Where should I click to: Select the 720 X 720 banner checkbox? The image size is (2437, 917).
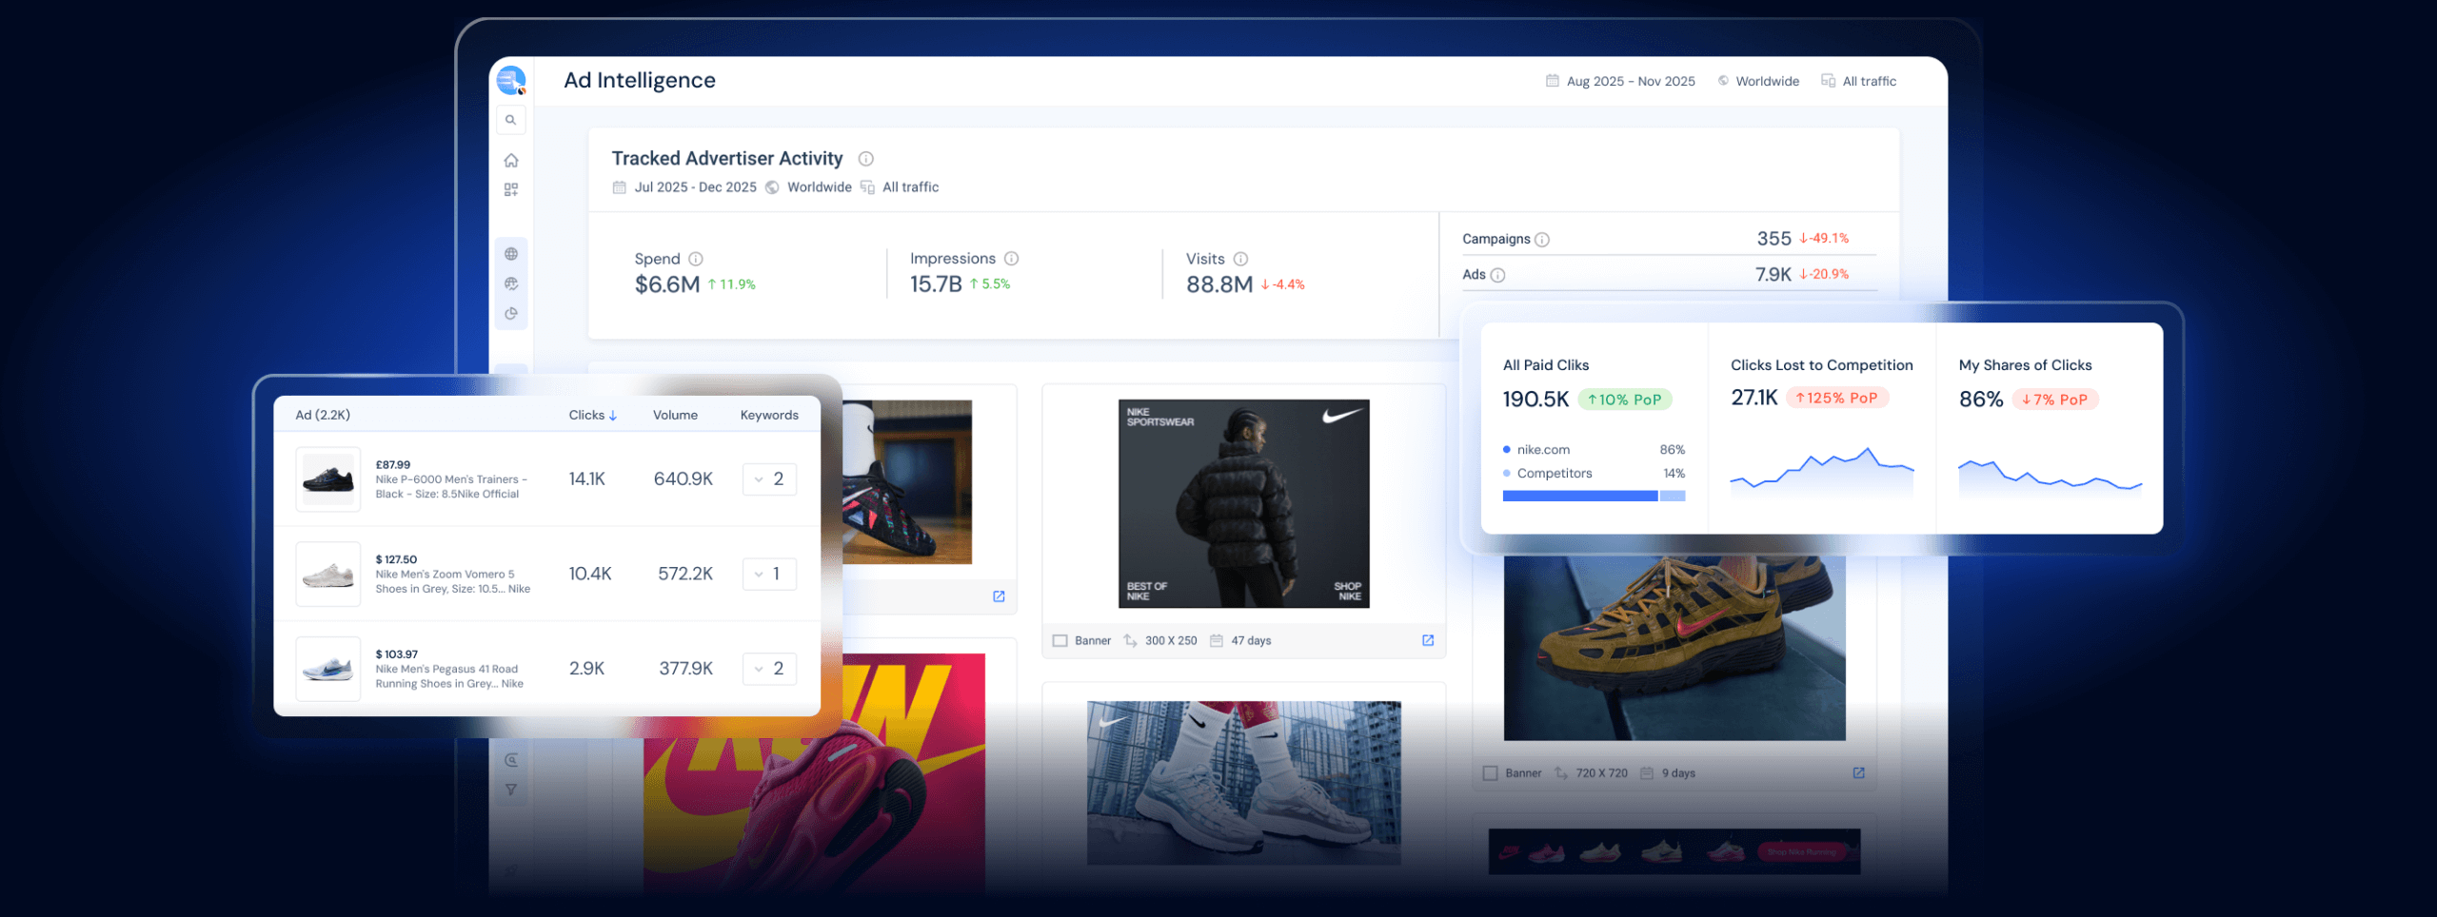[x=1490, y=773]
